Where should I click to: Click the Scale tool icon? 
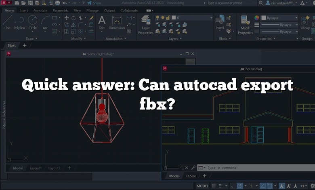(x=73, y=32)
